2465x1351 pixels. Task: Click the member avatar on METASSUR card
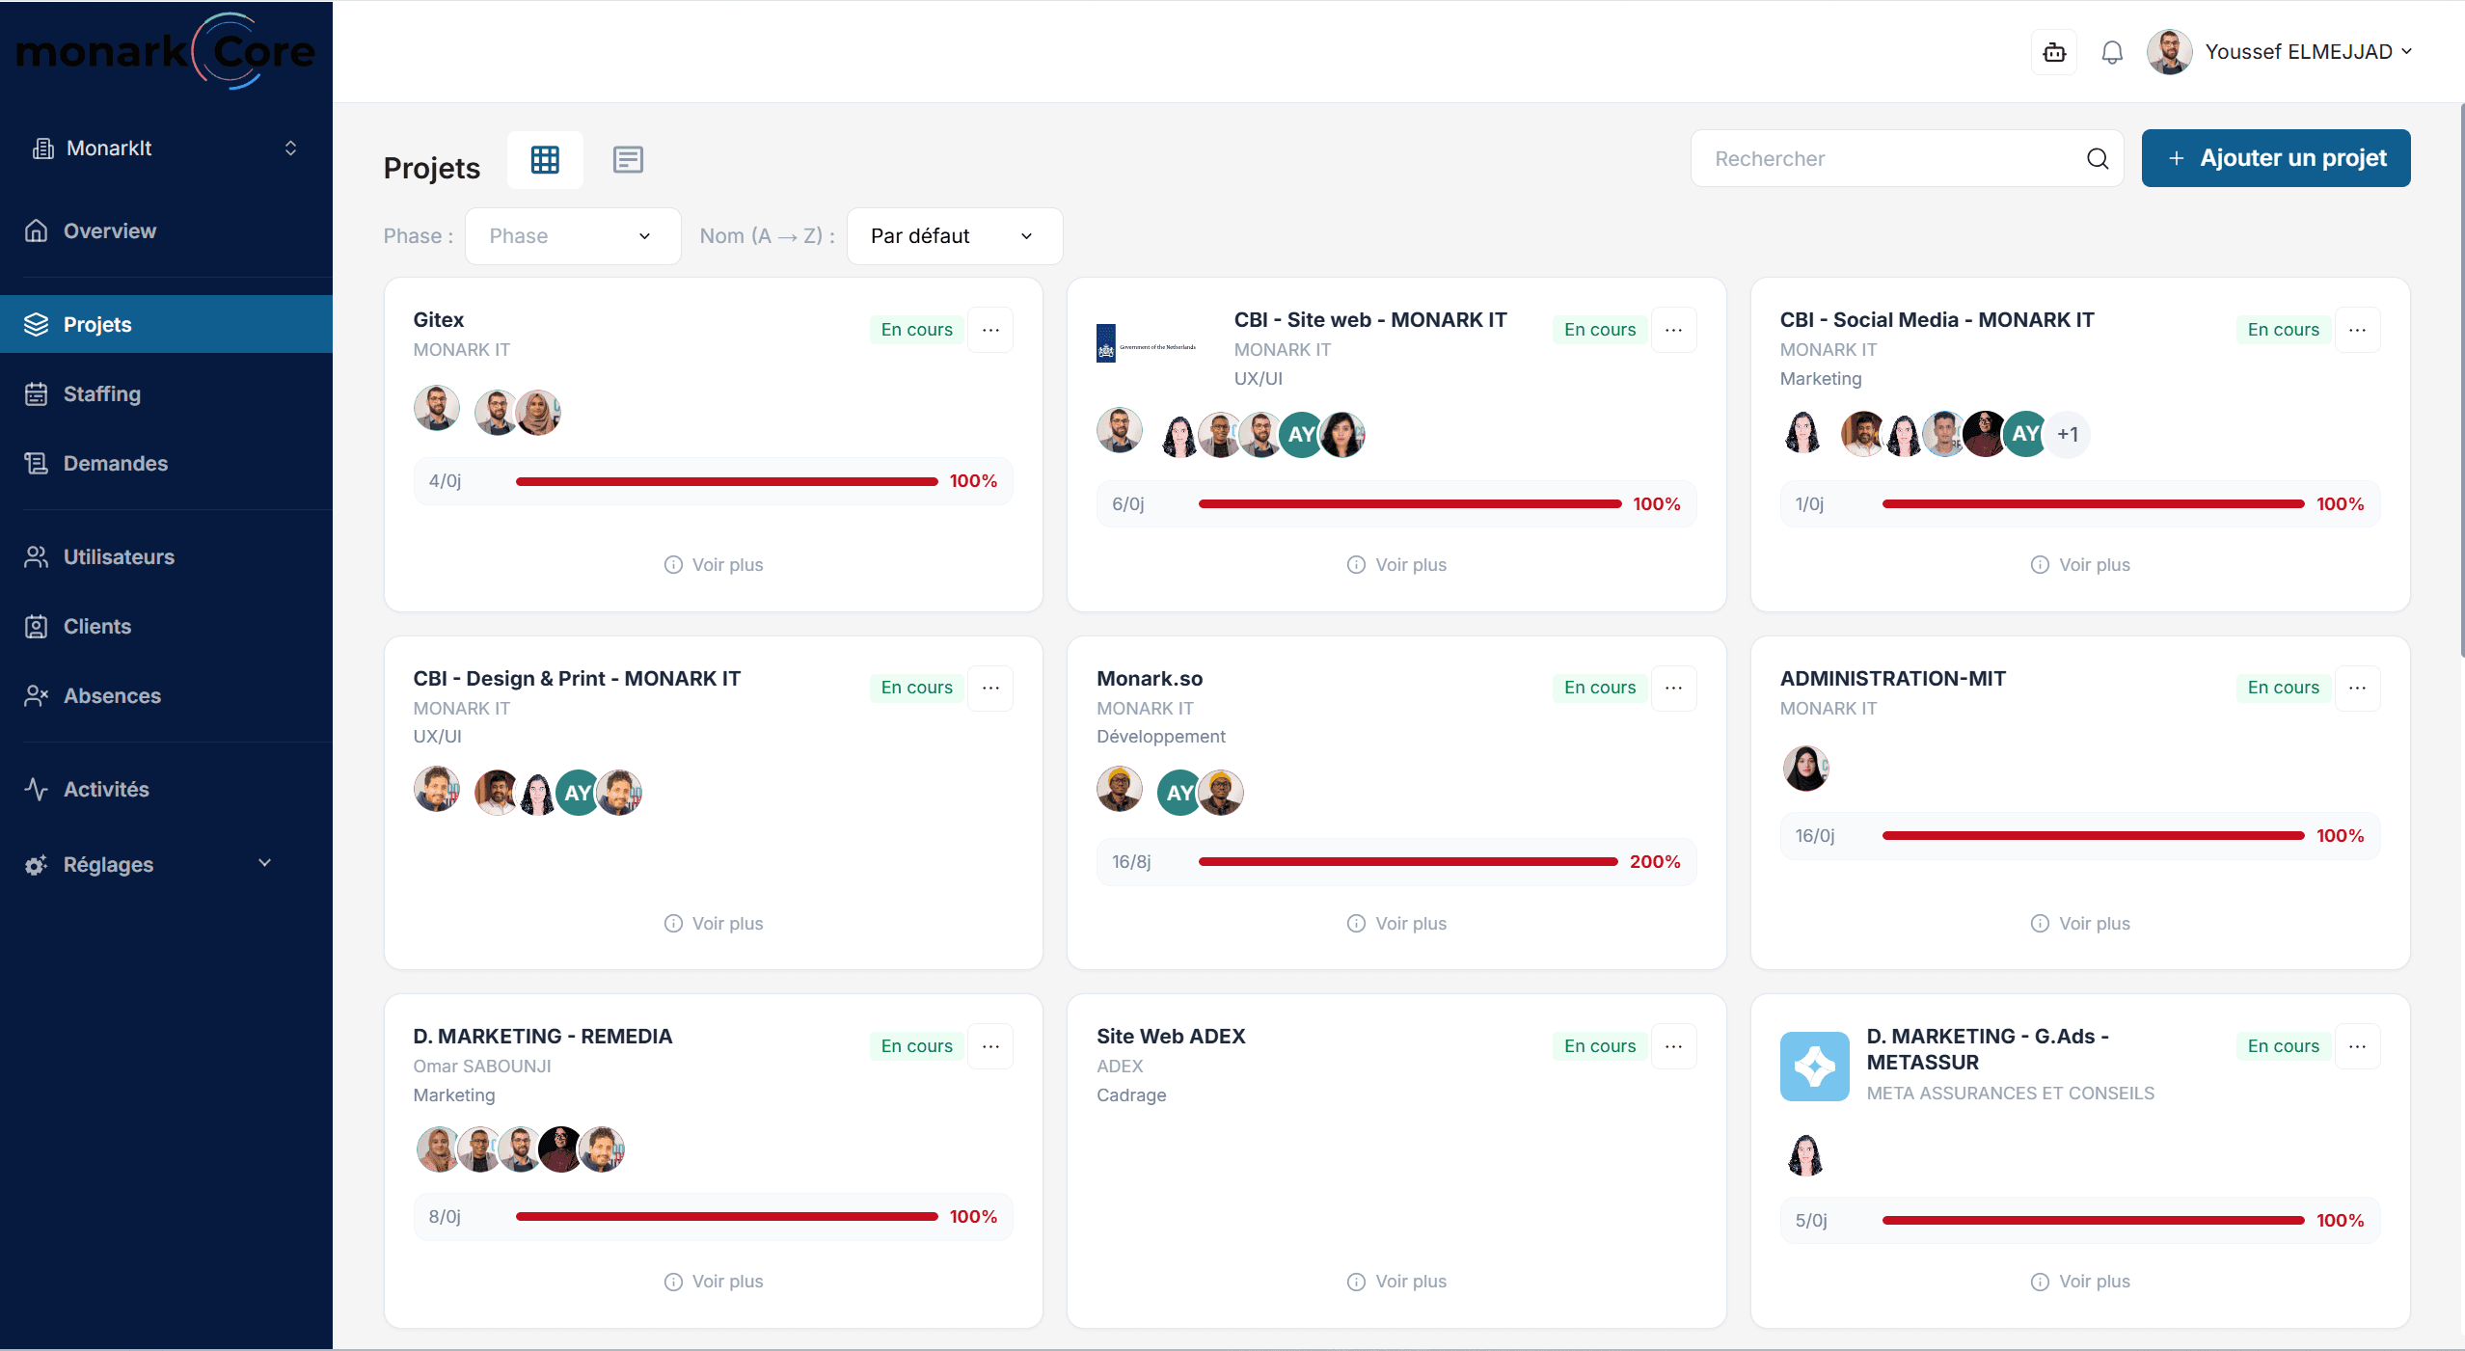click(x=1805, y=1154)
